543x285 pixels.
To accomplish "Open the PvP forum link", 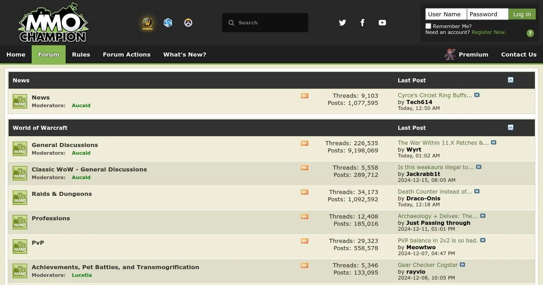I will [38, 242].
